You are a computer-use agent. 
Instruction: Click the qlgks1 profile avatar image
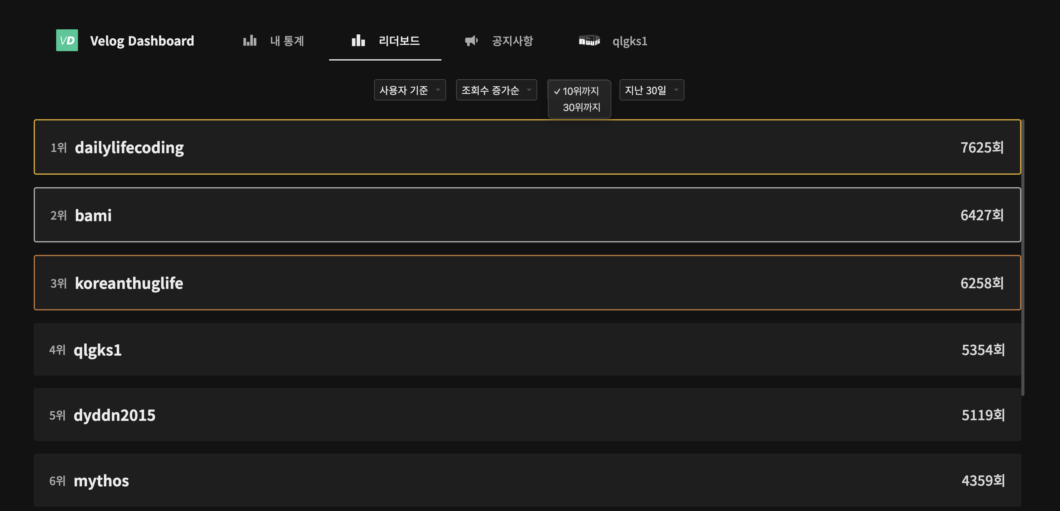[x=589, y=40]
